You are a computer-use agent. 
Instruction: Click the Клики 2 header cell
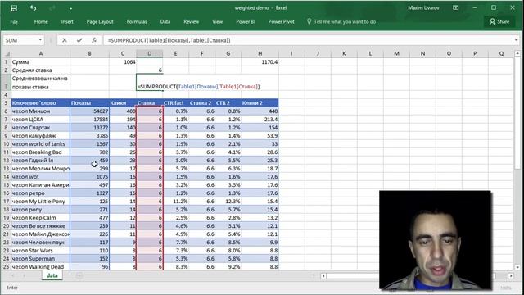[260, 103]
